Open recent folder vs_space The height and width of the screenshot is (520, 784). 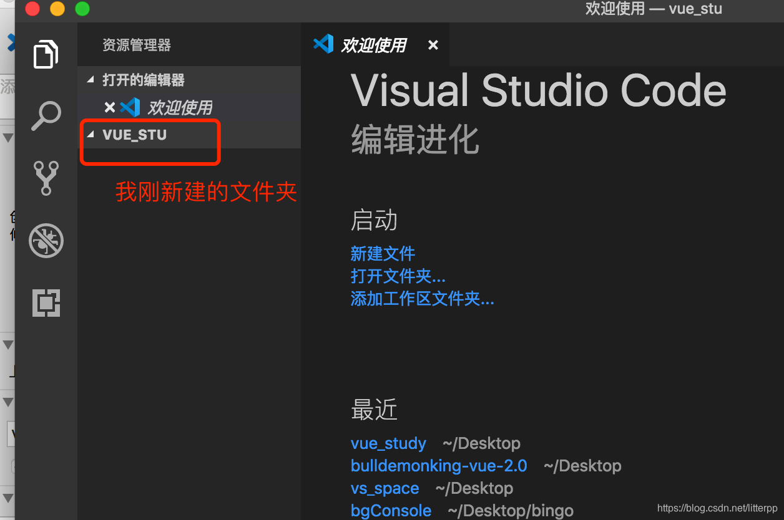pyautogui.click(x=385, y=489)
